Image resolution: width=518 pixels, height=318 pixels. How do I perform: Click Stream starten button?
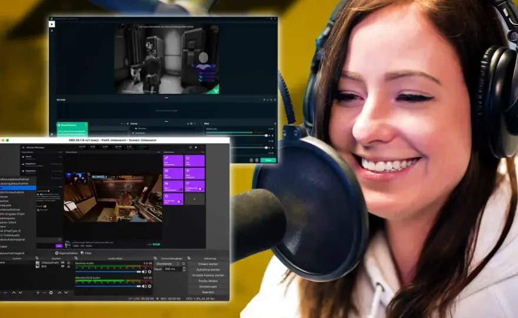(208, 264)
